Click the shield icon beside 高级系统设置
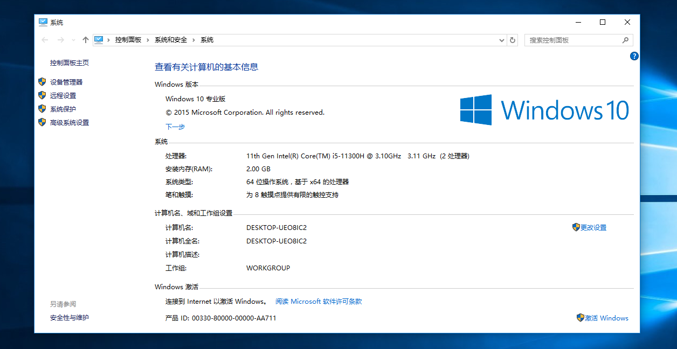The height and width of the screenshot is (349, 677). coord(42,122)
